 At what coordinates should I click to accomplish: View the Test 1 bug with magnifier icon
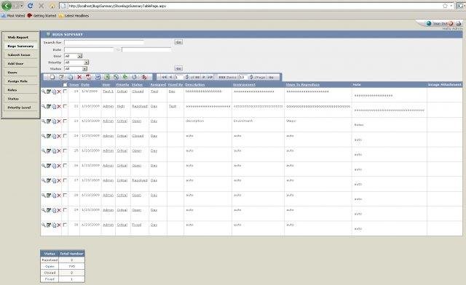44,92
